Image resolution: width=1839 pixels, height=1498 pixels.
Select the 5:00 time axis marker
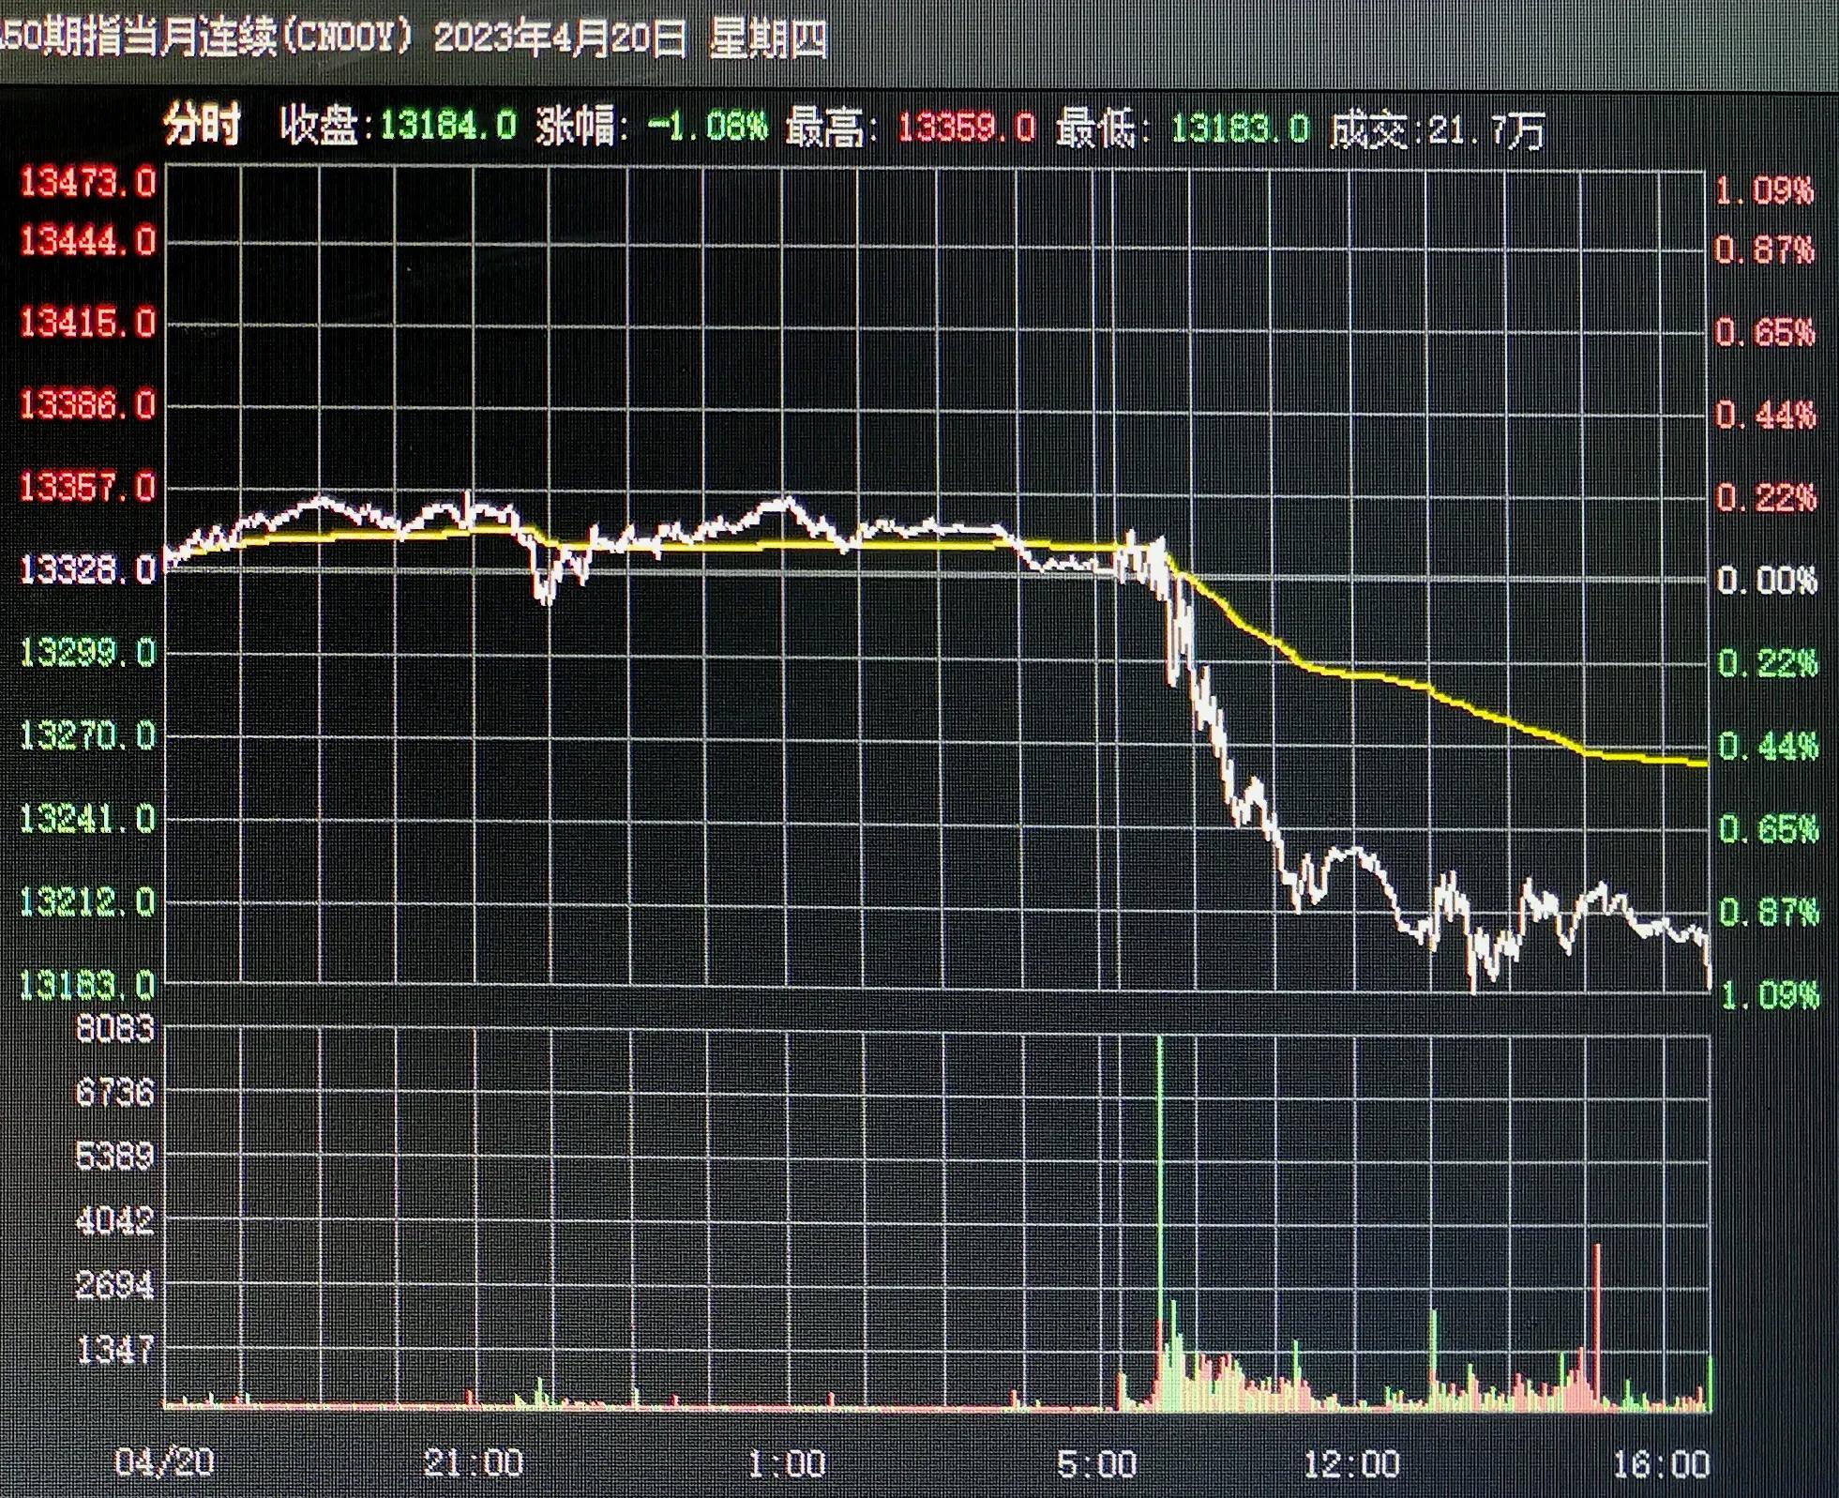(1095, 1464)
